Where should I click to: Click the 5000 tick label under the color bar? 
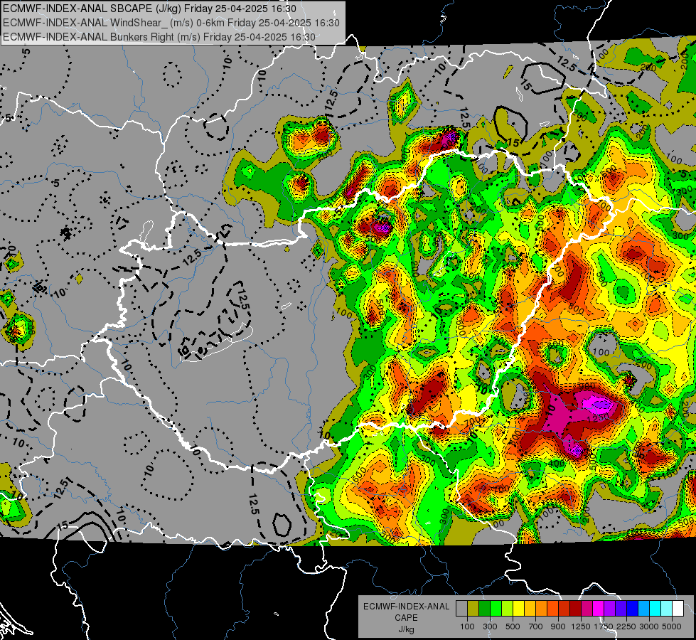point(672,626)
